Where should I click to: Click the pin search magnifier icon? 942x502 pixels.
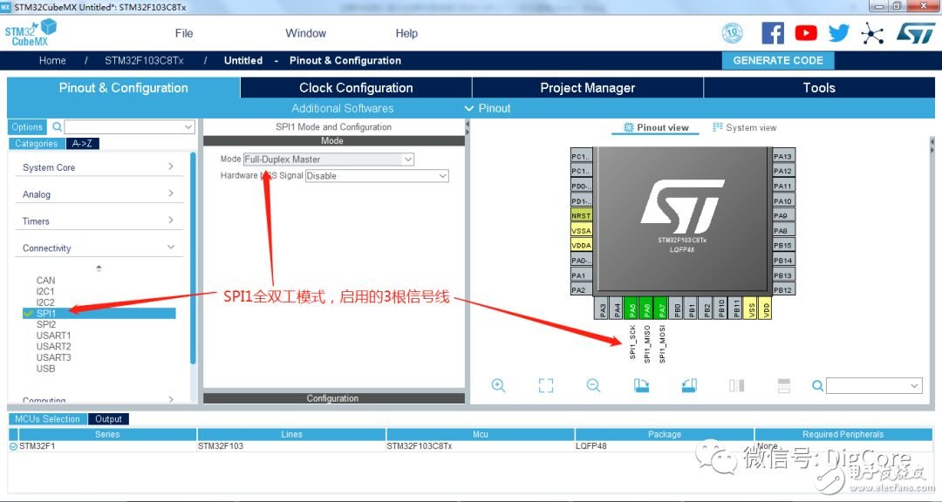coord(817,385)
